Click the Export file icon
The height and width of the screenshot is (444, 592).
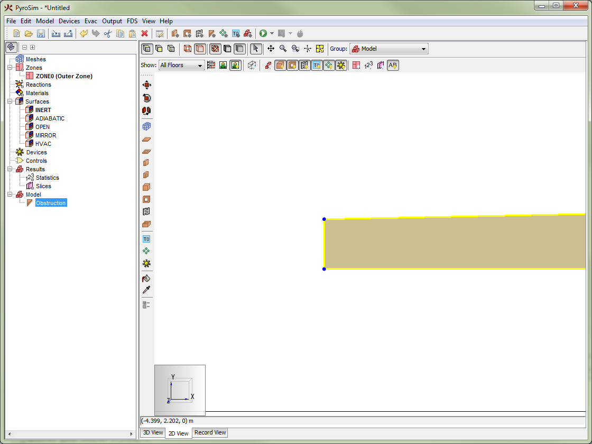(x=68, y=34)
